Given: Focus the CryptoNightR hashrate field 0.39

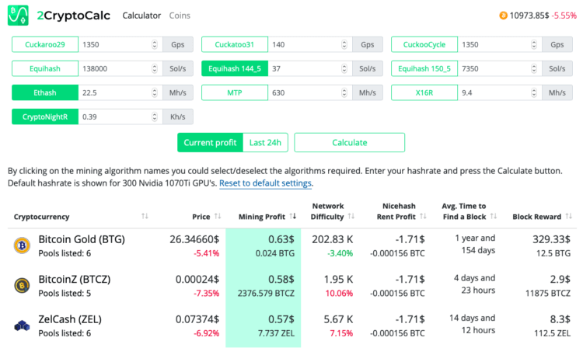Looking at the screenshot, I should [120, 117].
